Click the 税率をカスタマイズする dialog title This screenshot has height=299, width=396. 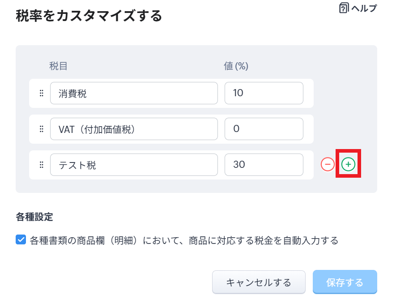click(x=89, y=17)
